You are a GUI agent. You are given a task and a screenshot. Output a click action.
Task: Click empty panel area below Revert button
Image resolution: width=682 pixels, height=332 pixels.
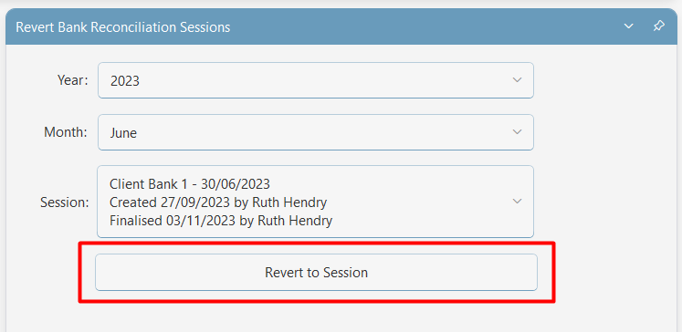click(316, 316)
